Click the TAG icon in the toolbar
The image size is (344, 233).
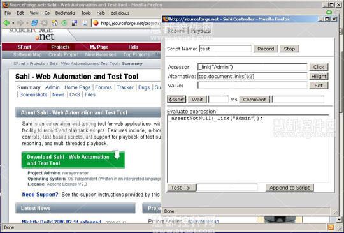85,23
